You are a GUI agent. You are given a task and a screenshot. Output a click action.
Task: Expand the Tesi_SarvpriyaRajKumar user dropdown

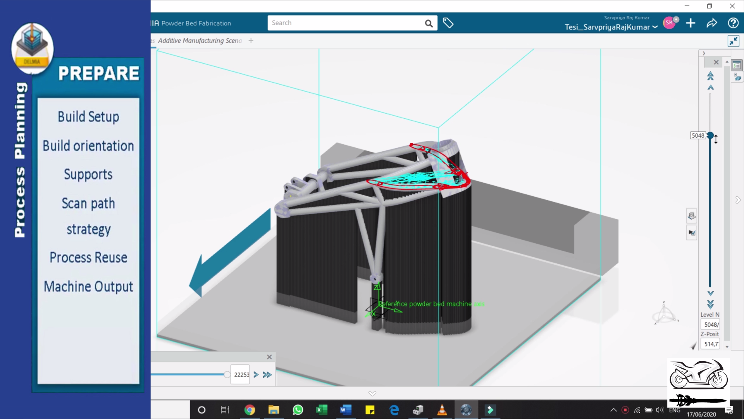(655, 27)
